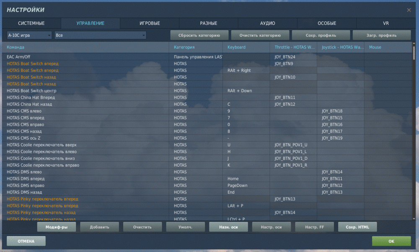The image size is (419, 252).
Task: Select HOTAS China Hat назад row
Action: [207, 104]
